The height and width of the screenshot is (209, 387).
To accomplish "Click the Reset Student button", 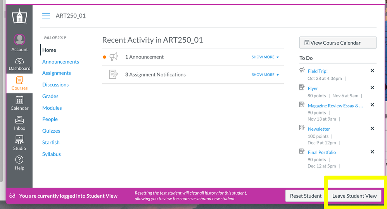I will 306,196.
